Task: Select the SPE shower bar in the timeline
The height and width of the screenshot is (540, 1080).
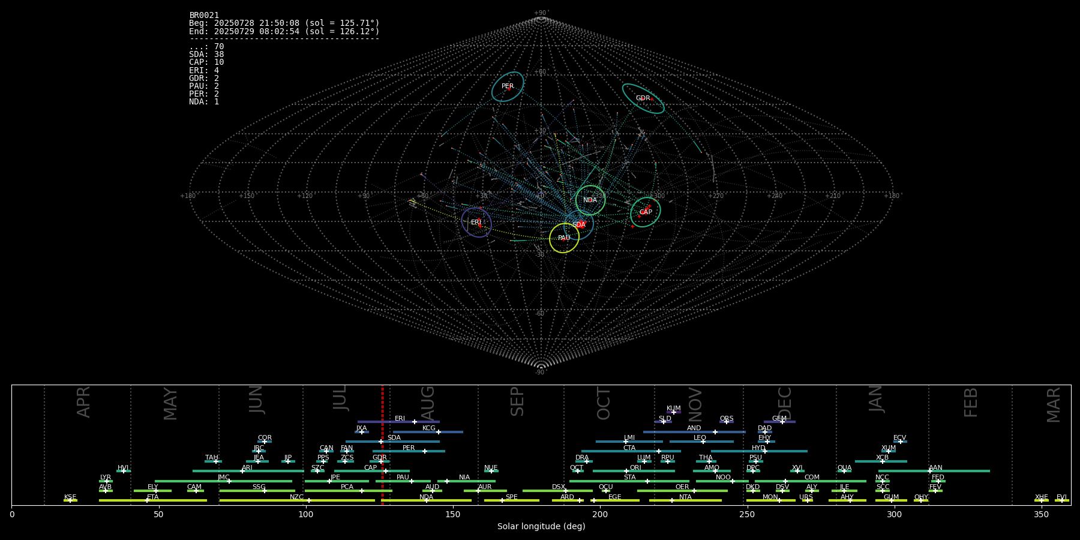Action: pos(512,500)
